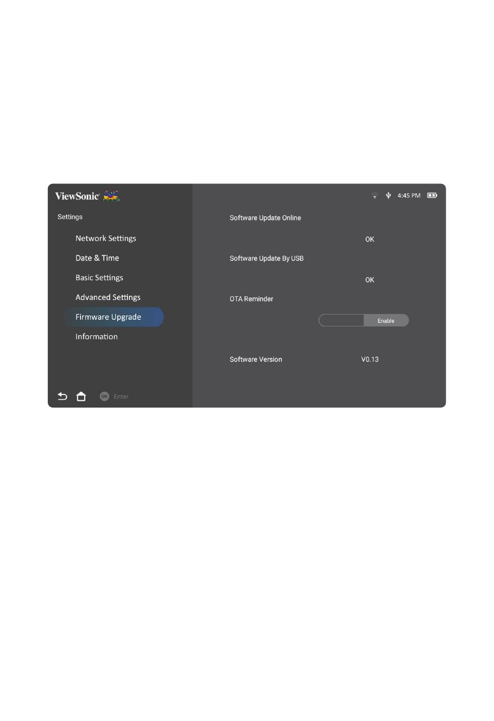Switch OTA Reminder to the disabled side
494x721 pixels.
[341, 321]
